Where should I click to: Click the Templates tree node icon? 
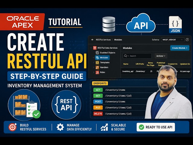tap(97, 63)
